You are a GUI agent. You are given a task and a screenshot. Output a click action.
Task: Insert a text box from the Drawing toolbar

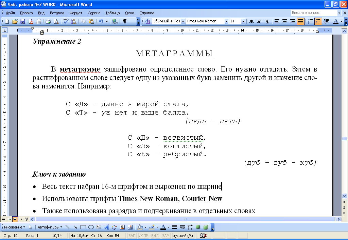(99, 227)
